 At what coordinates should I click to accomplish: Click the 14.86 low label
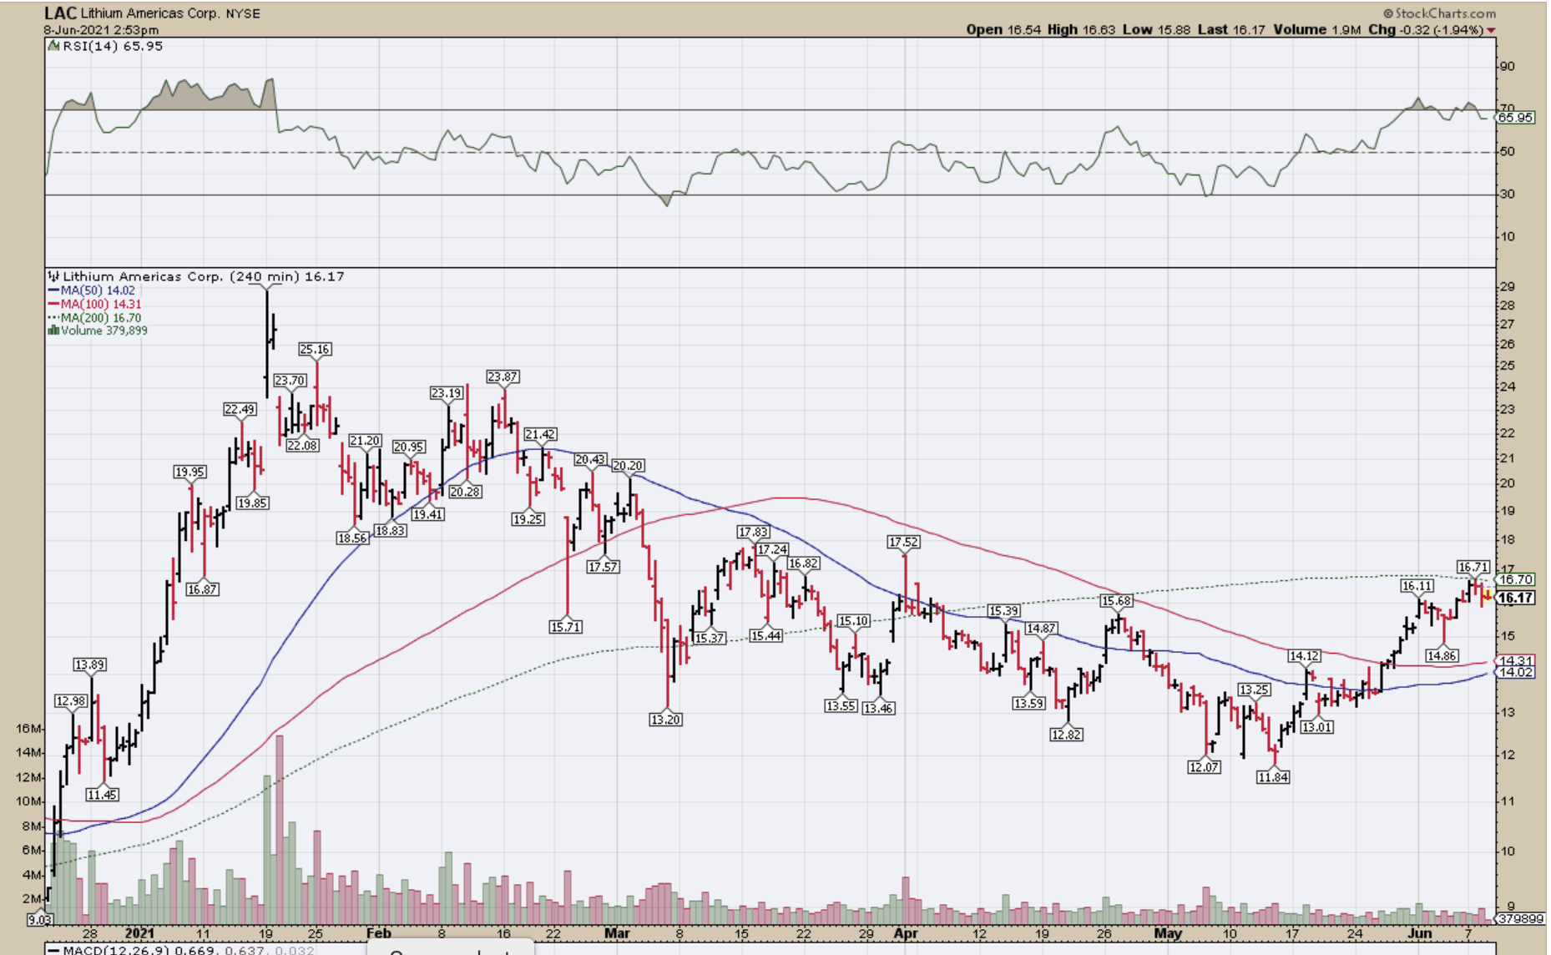click(1442, 655)
